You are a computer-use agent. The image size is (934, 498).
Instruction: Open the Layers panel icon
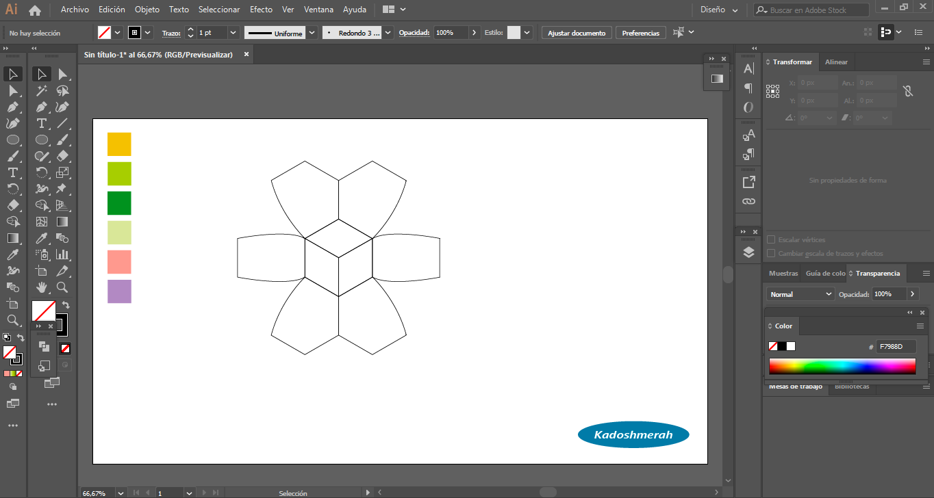(748, 252)
